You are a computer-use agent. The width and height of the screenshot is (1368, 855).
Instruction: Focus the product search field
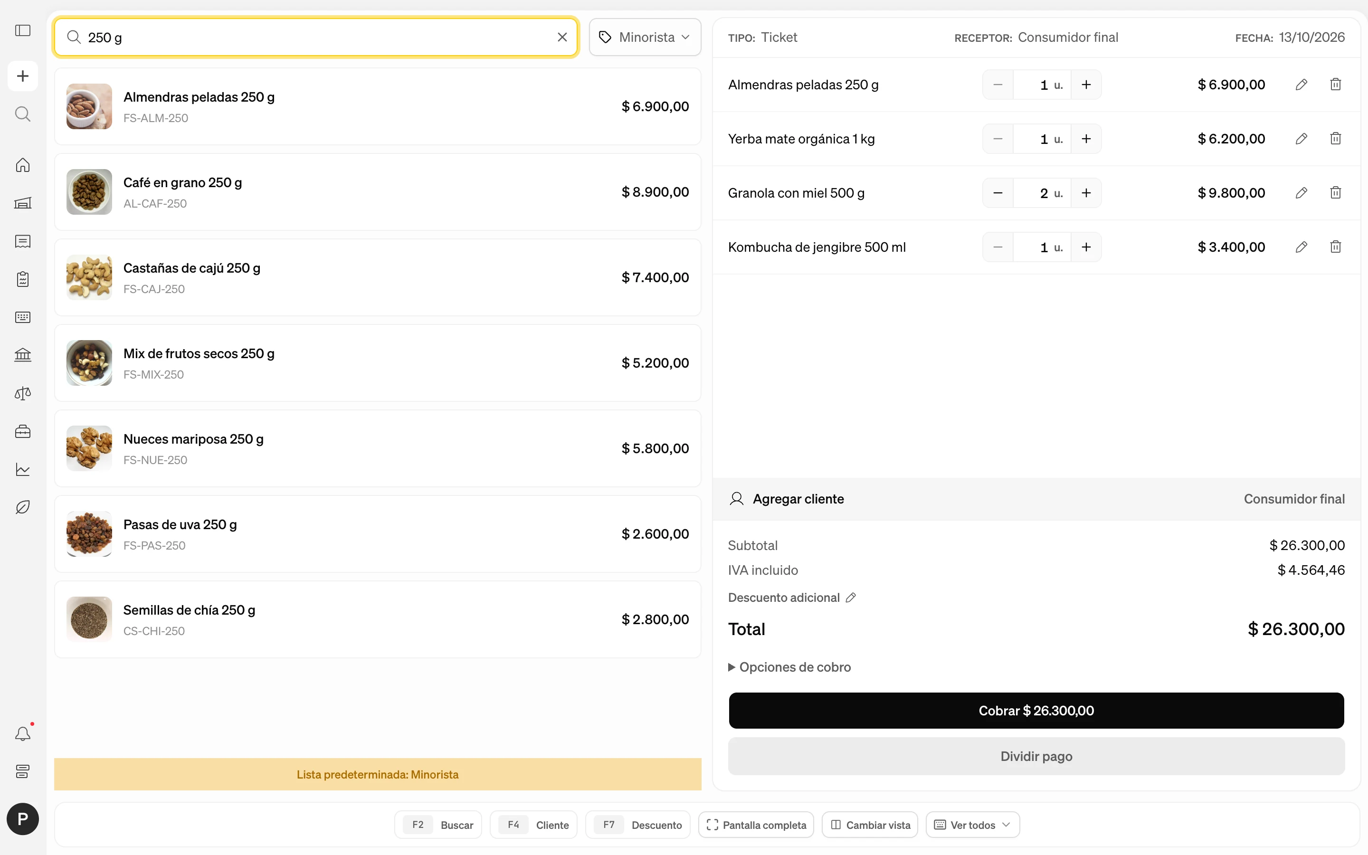pyautogui.click(x=316, y=38)
